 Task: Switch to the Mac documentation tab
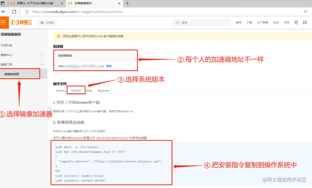click(x=89, y=91)
